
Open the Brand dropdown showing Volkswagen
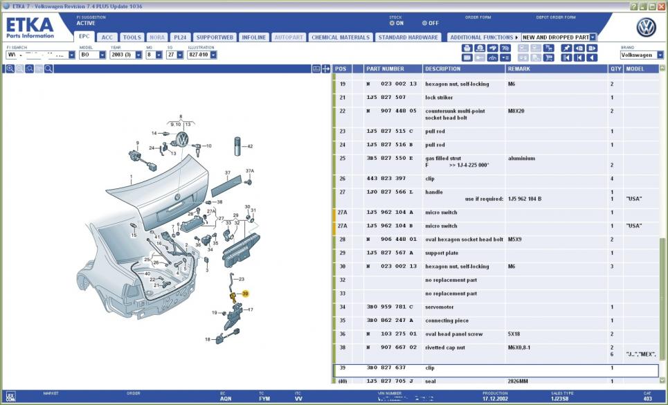click(x=660, y=55)
